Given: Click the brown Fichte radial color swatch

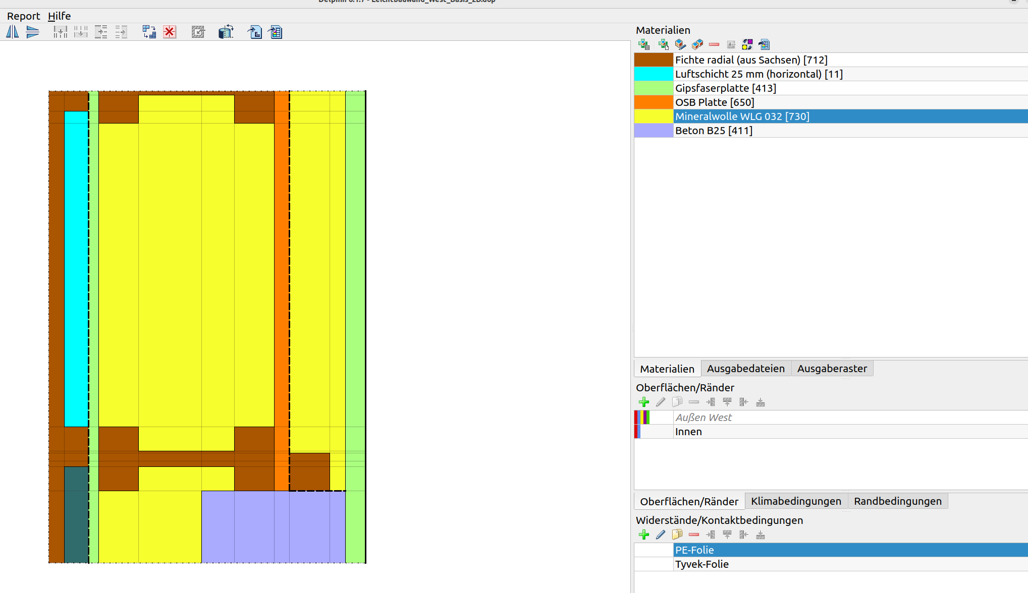Looking at the screenshot, I should click(x=654, y=60).
